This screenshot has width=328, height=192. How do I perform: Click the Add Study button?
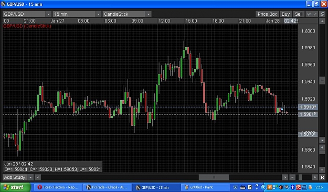point(15,177)
